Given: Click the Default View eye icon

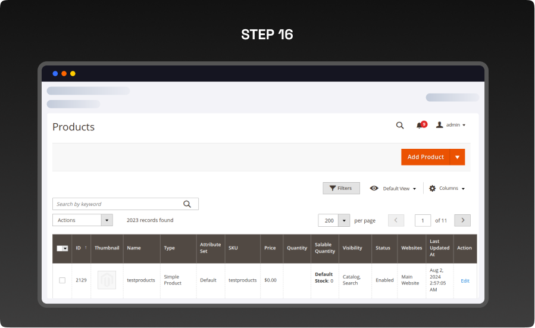Looking at the screenshot, I should [374, 188].
